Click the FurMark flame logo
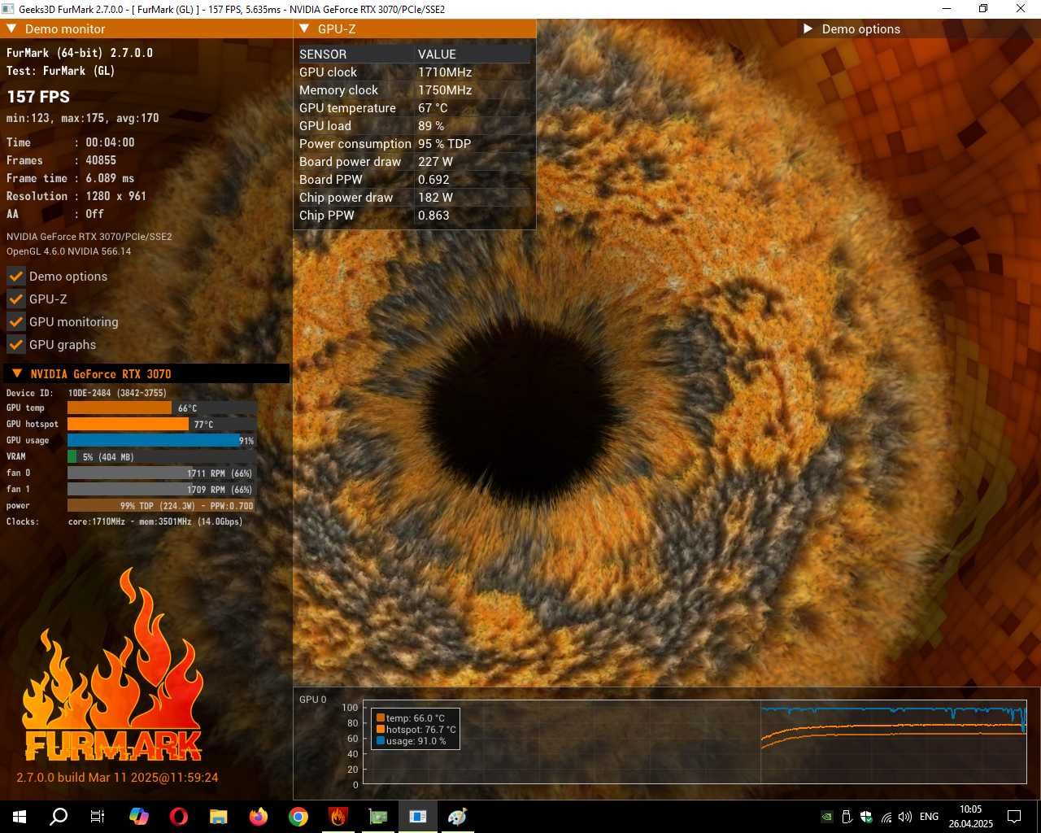 coord(112,665)
